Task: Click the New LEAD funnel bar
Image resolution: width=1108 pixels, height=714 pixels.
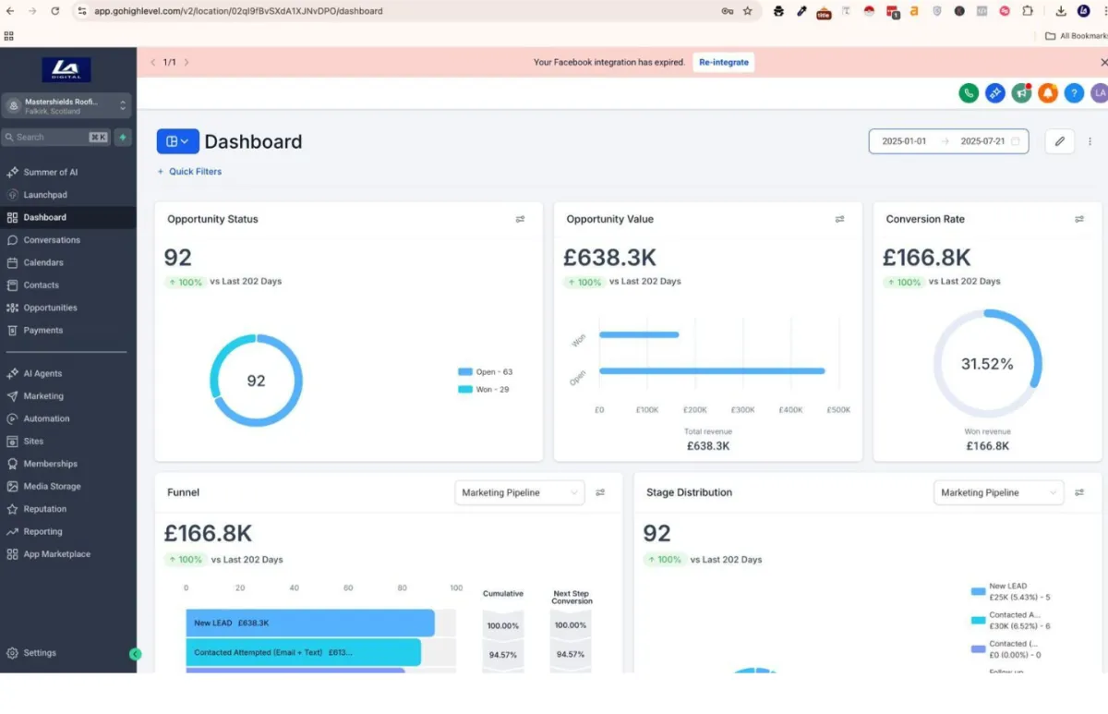Action: pos(310,623)
